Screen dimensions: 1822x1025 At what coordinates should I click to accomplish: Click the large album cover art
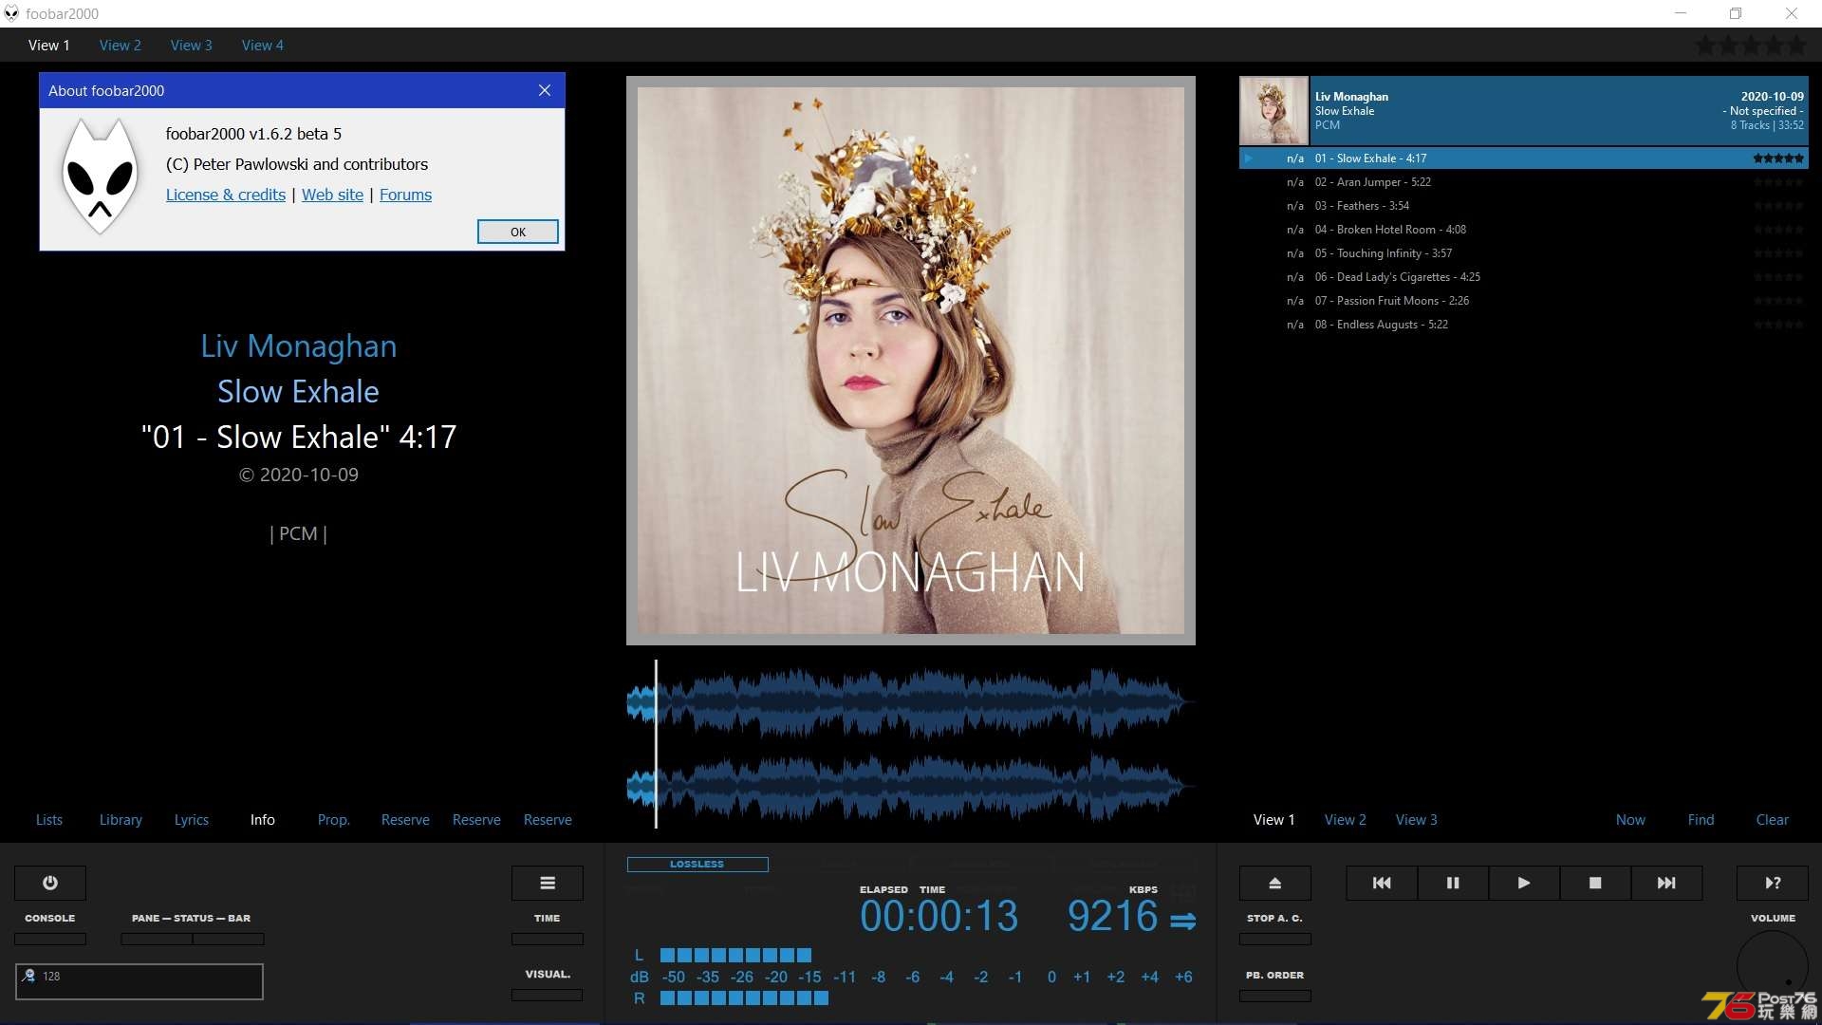pos(911,361)
